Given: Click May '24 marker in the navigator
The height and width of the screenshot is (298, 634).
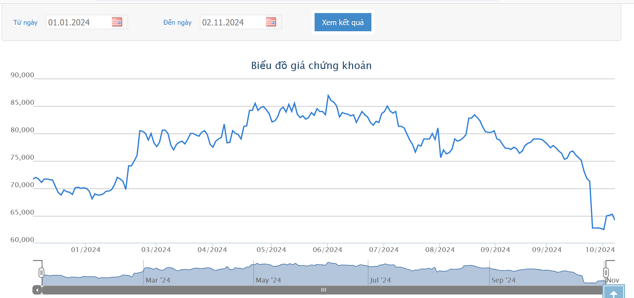Looking at the screenshot, I should 268,280.
